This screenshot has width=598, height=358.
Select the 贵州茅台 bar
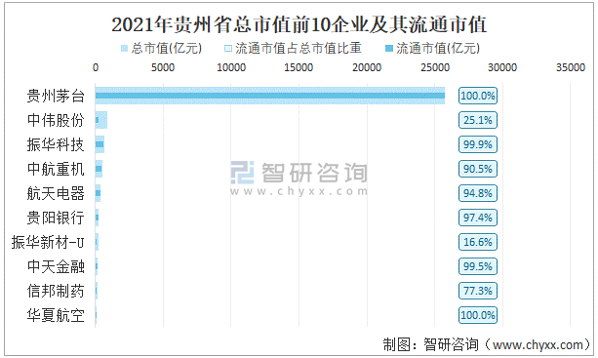270,96
